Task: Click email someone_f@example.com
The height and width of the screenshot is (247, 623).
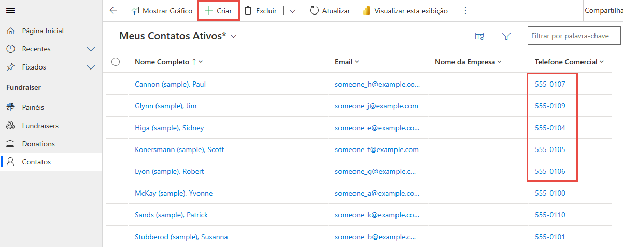Action: (376, 149)
